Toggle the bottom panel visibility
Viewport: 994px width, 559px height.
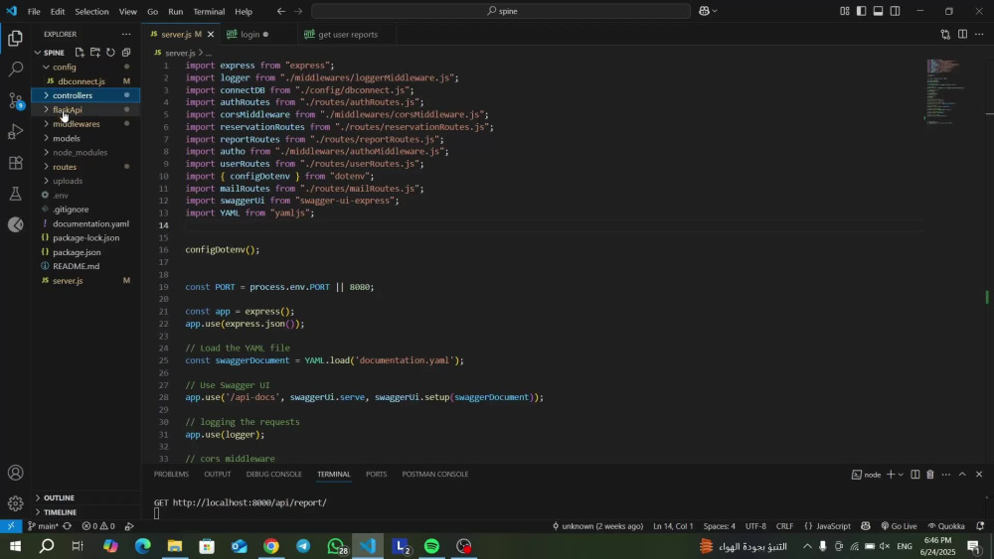[878, 11]
